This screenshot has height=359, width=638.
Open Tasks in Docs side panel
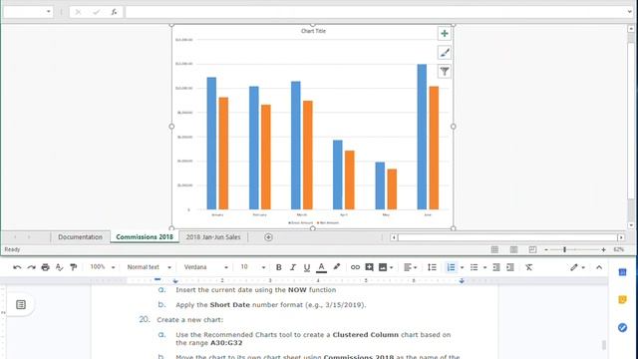pos(622,327)
